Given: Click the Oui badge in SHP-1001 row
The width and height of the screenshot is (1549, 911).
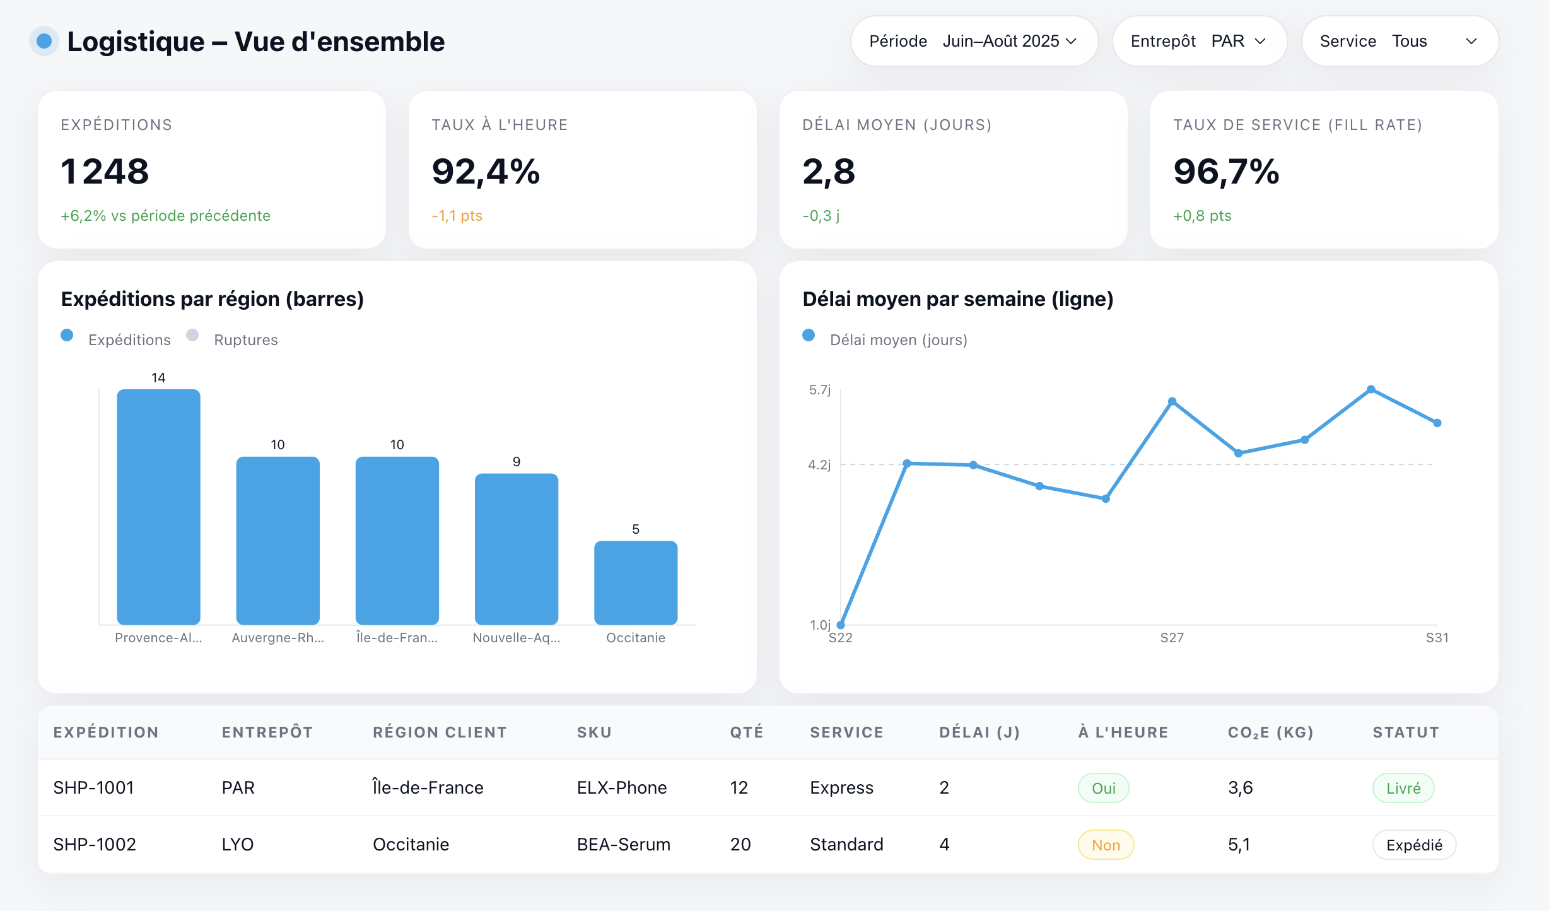Looking at the screenshot, I should [x=1103, y=788].
